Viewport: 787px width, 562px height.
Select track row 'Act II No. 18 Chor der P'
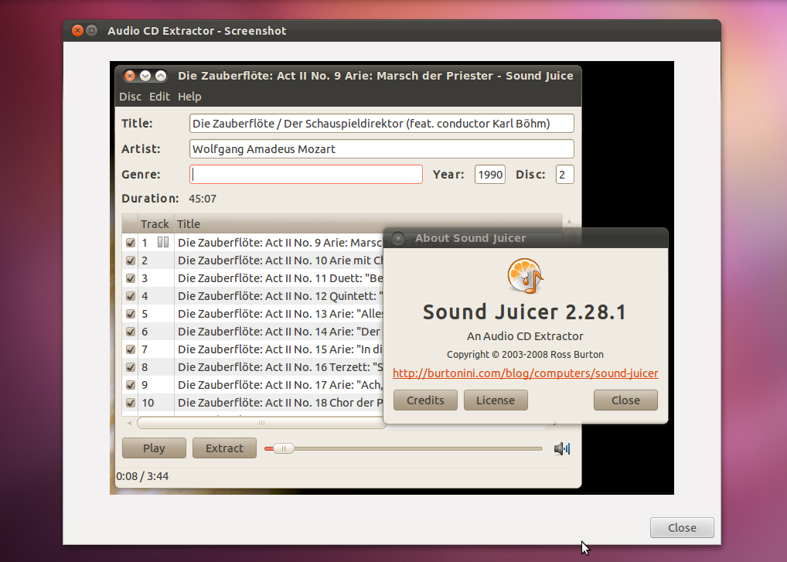tap(253, 403)
